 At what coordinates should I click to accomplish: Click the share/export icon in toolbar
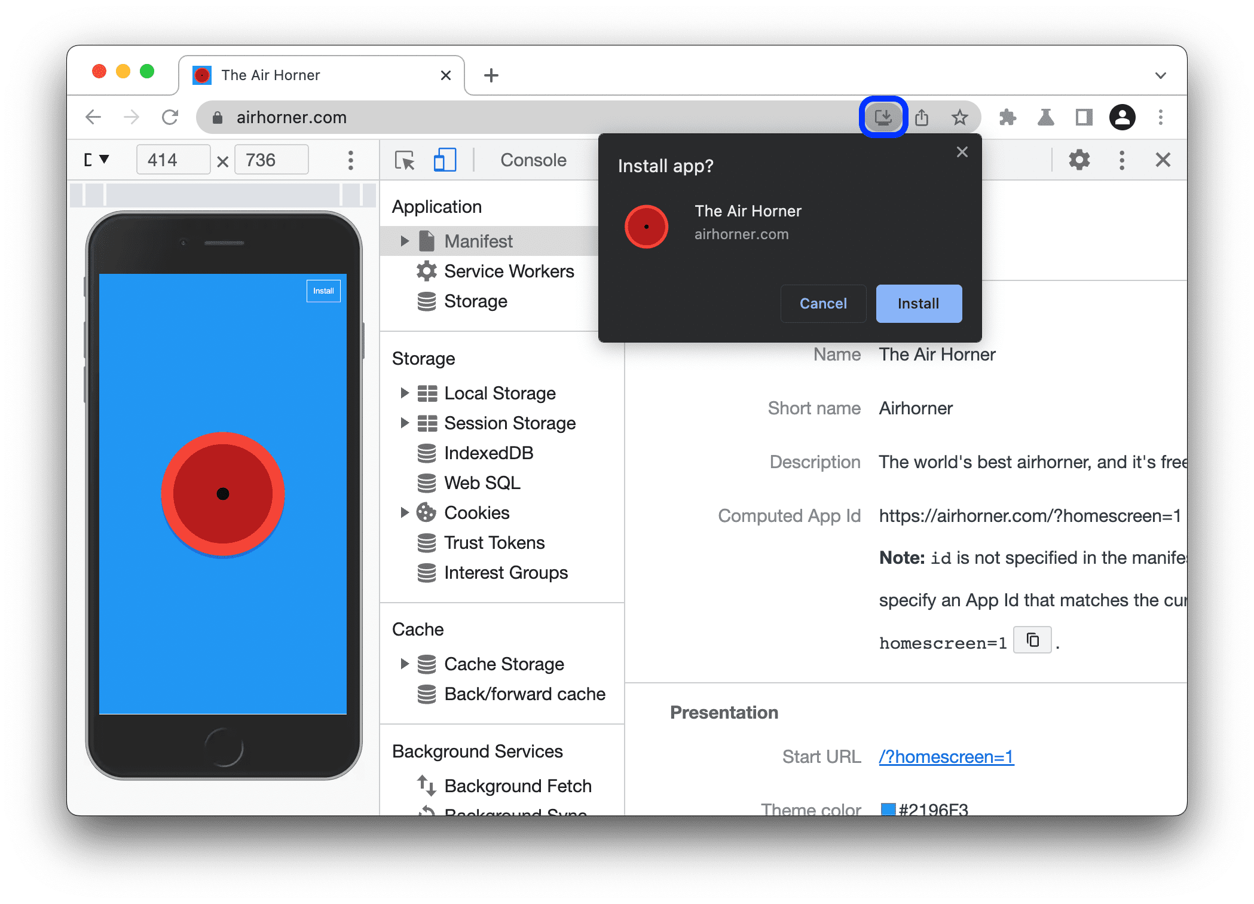tap(921, 118)
